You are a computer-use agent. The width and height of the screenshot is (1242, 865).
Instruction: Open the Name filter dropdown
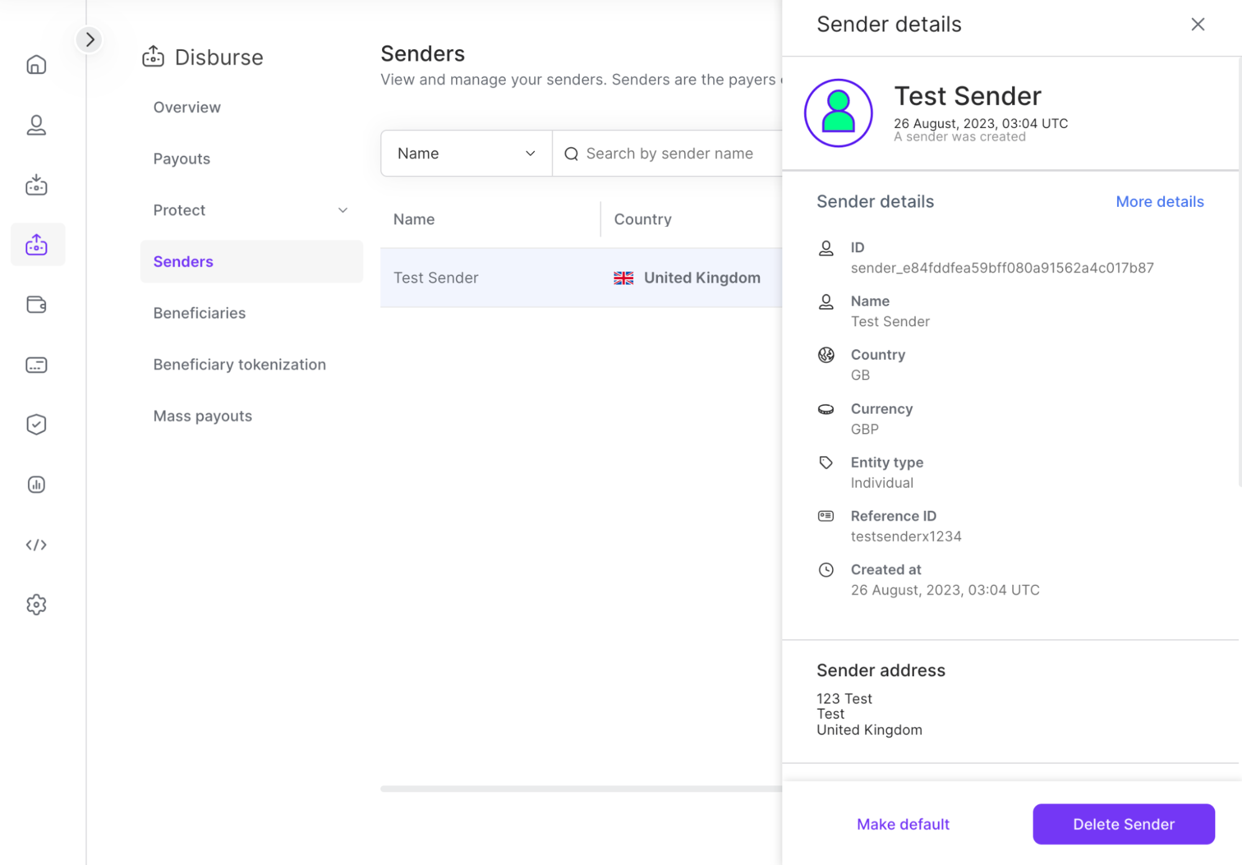pyautogui.click(x=465, y=153)
